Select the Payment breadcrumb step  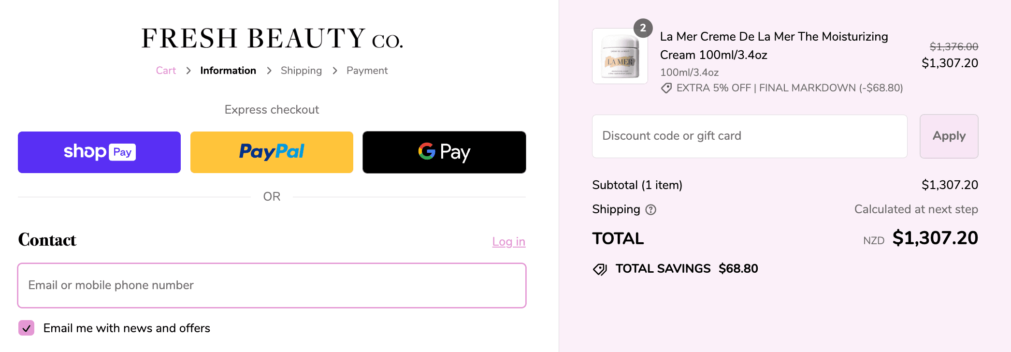(367, 71)
